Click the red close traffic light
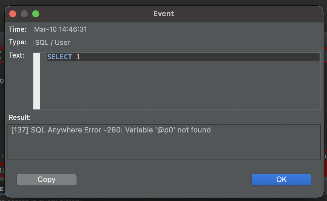327x201 pixels. (x=12, y=14)
